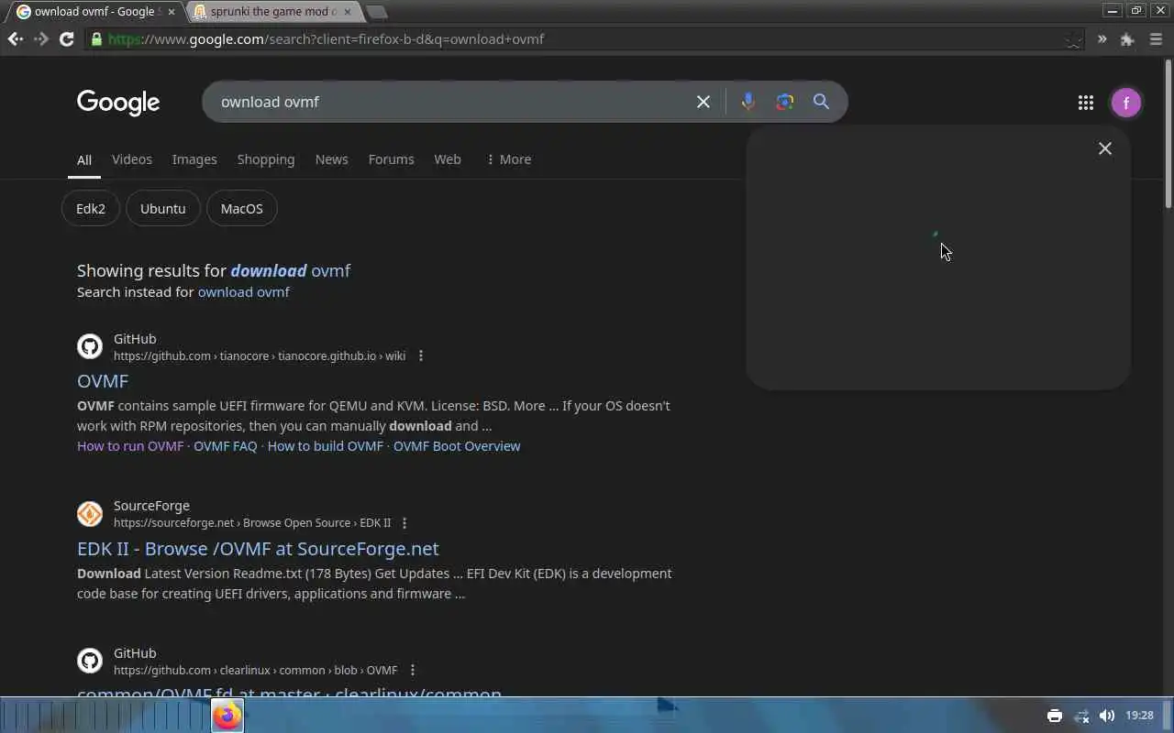Search instead for 'ownload ovmf'
Screen dimensions: 1174x733
coord(244,292)
